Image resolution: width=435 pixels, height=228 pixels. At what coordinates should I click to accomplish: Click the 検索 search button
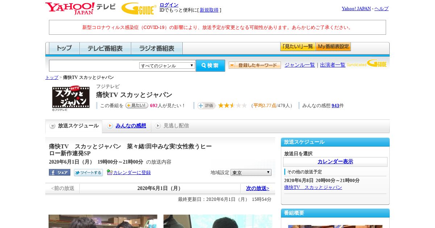210,66
